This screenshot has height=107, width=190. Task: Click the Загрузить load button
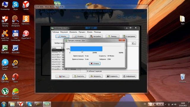click(x=96, y=76)
